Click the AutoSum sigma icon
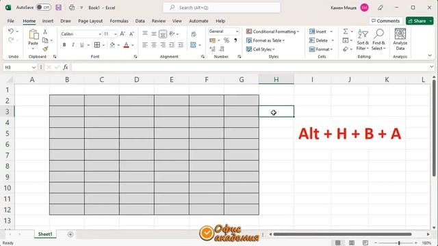Screen dimensions: 438x246 pyautogui.click(x=346, y=31)
